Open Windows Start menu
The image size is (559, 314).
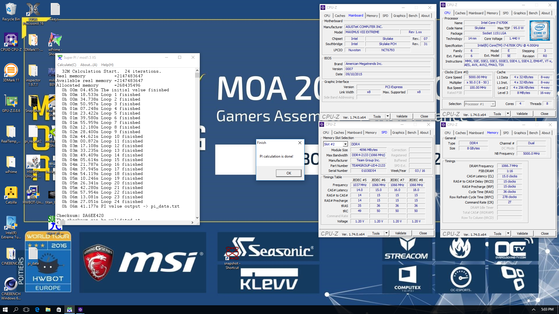(x=5, y=310)
